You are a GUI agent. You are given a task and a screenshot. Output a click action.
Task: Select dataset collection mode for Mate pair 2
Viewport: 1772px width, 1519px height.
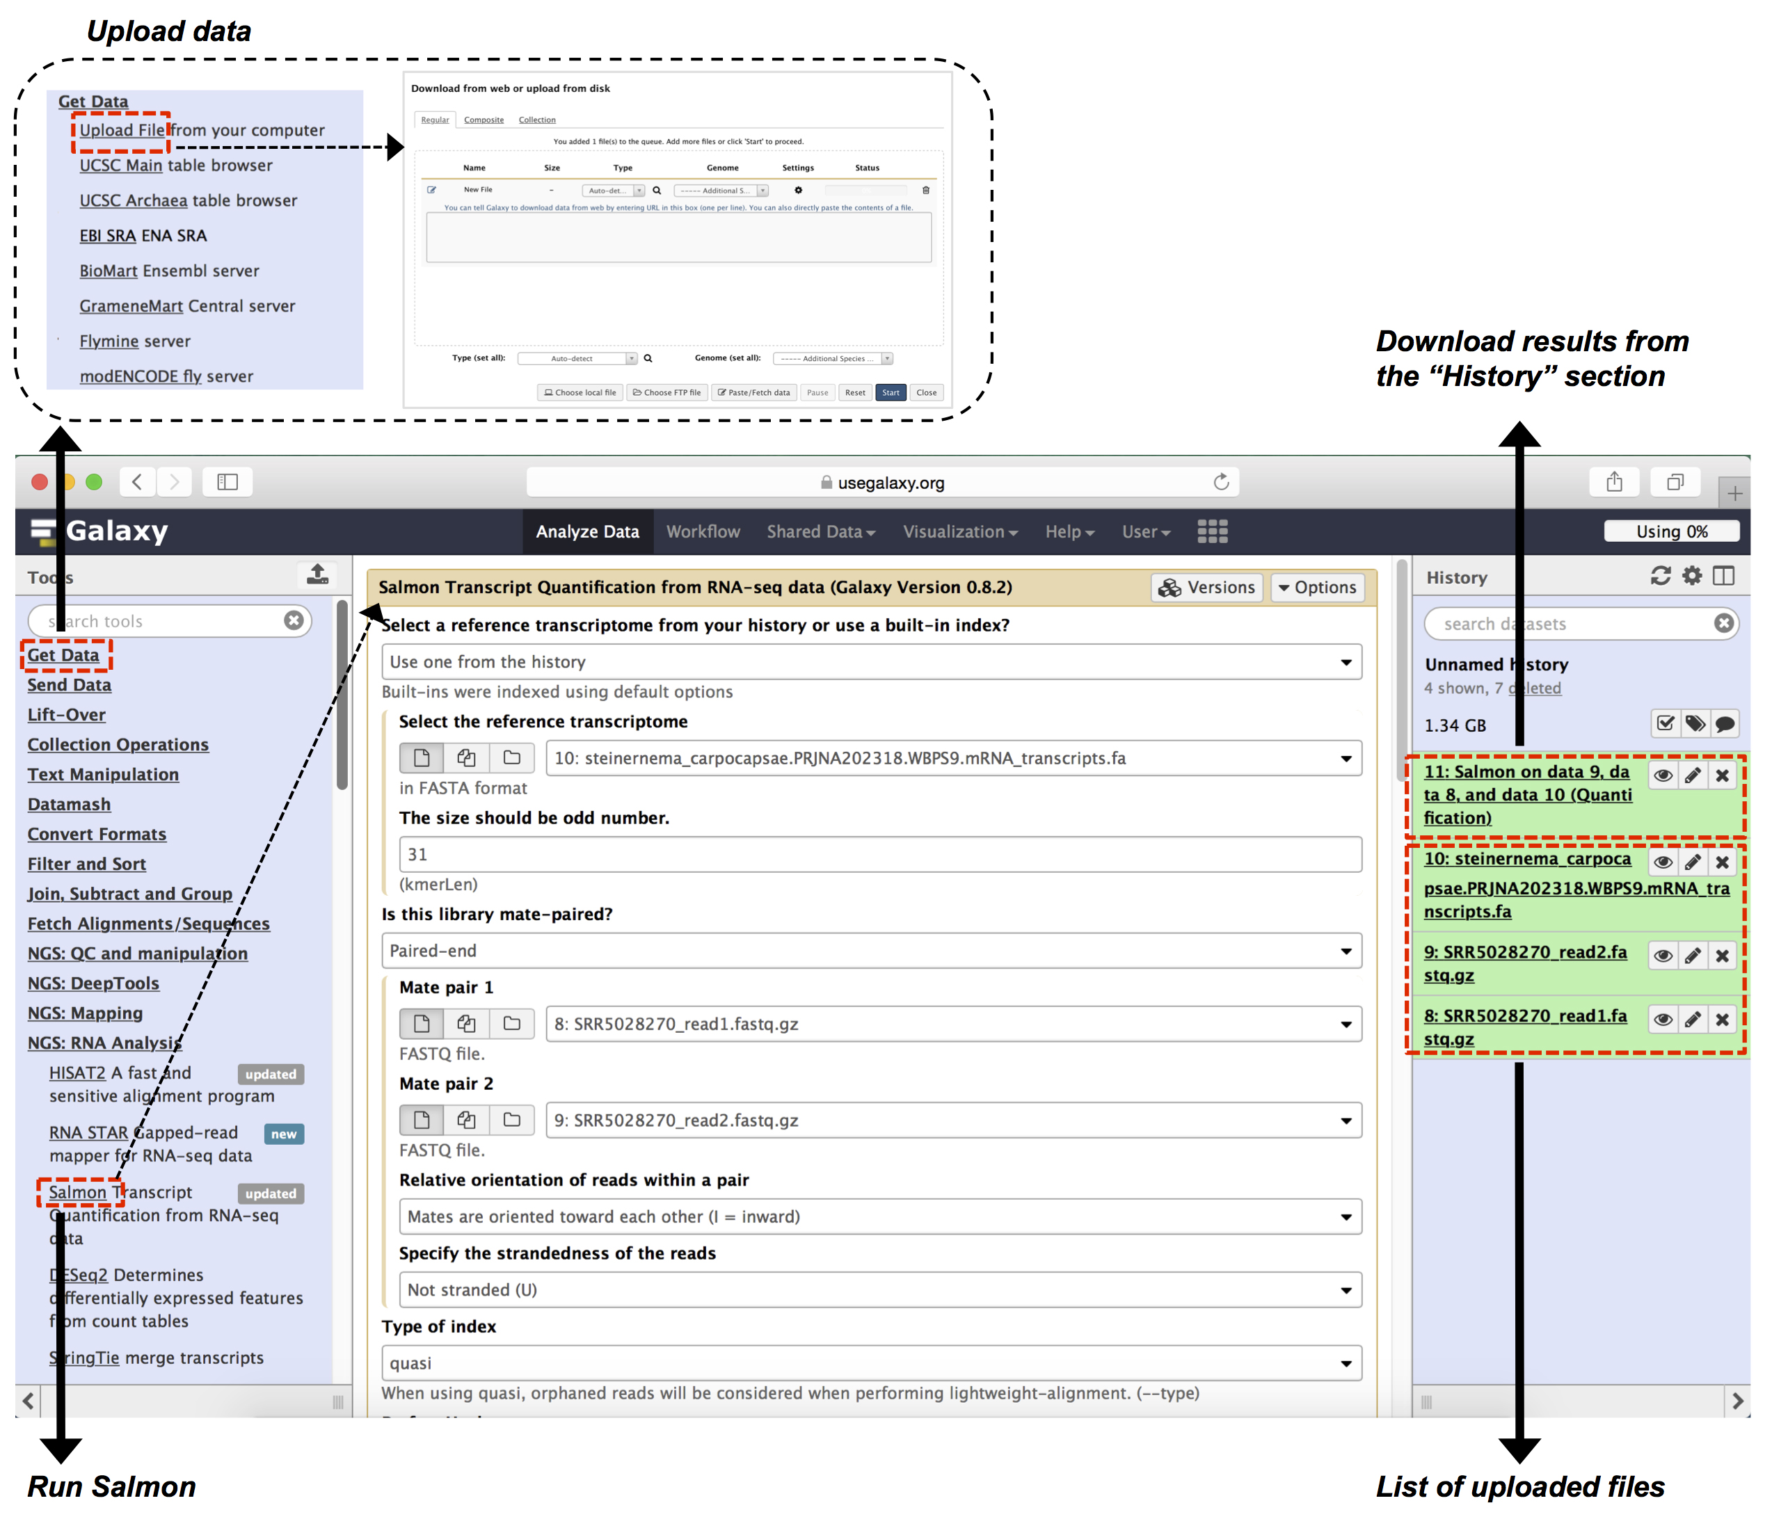(511, 1120)
